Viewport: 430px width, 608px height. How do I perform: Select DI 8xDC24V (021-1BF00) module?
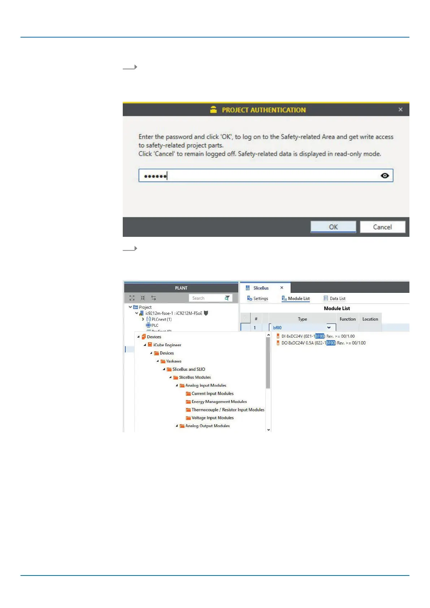(318, 336)
